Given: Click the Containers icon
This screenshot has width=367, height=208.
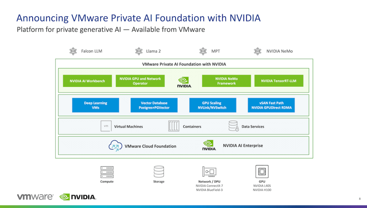Looking at the screenshot, I should point(174,126).
